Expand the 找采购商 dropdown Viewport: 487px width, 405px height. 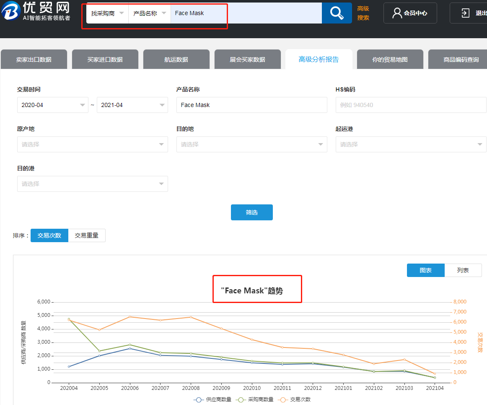pyautogui.click(x=107, y=13)
